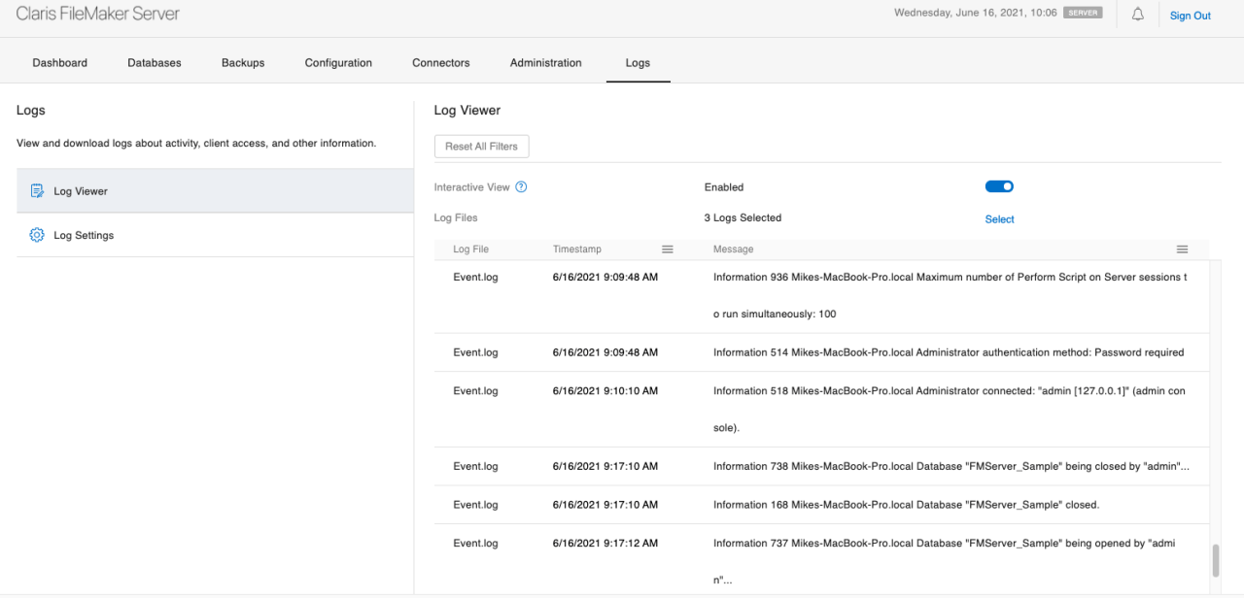Click timestamp 6/16/2021 9:10:10 AM
The height and width of the screenshot is (598, 1244).
point(605,391)
